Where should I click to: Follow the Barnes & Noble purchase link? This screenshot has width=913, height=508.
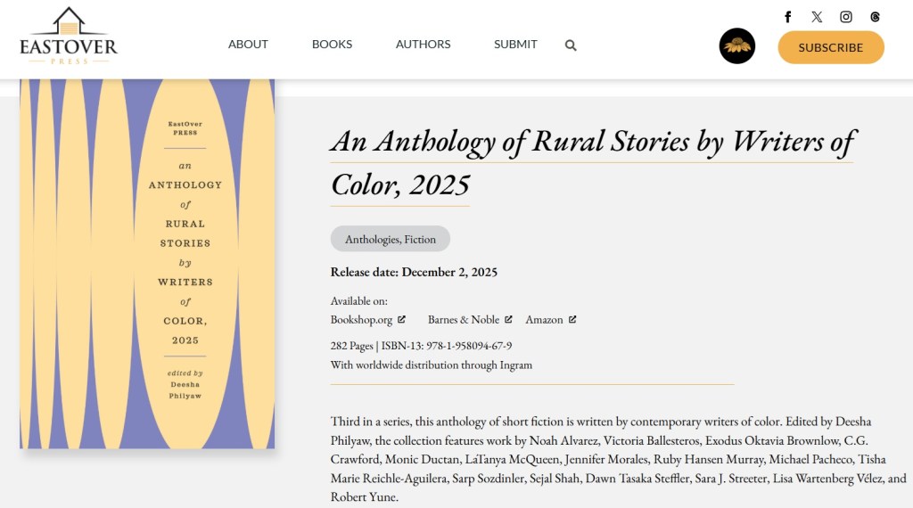click(463, 320)
